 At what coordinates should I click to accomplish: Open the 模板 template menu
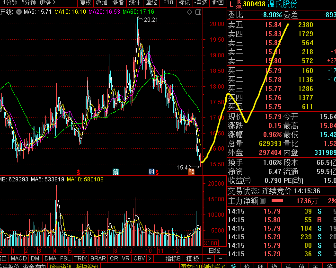[x=193, y=259]
